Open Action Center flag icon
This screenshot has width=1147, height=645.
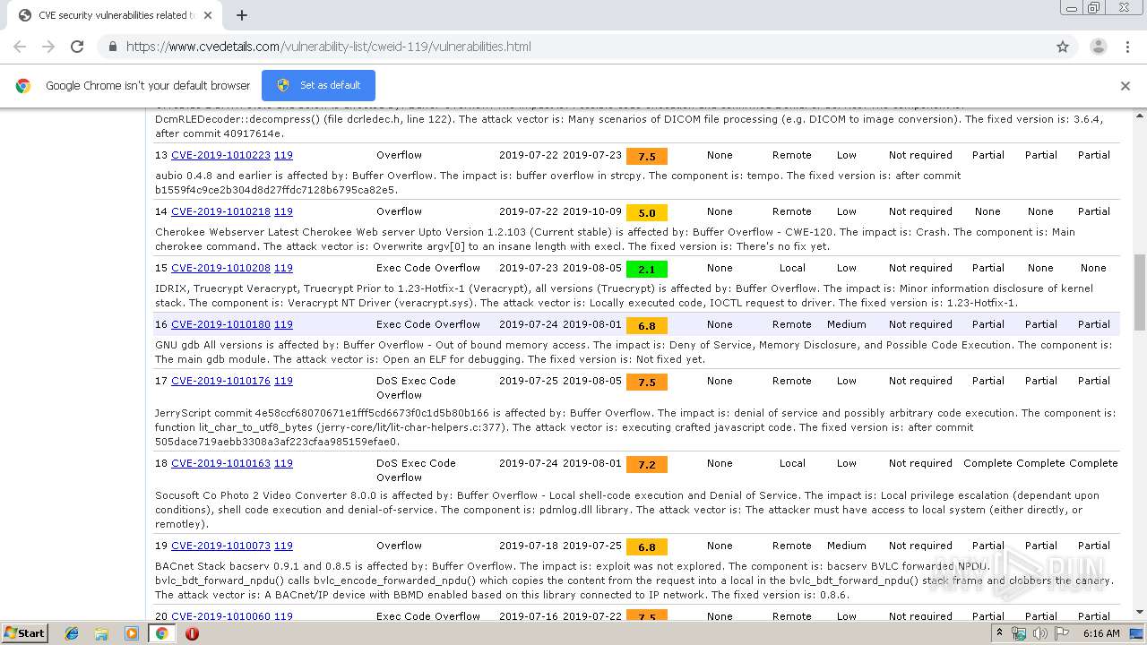pyautogui.click(x=1062, y=633)
